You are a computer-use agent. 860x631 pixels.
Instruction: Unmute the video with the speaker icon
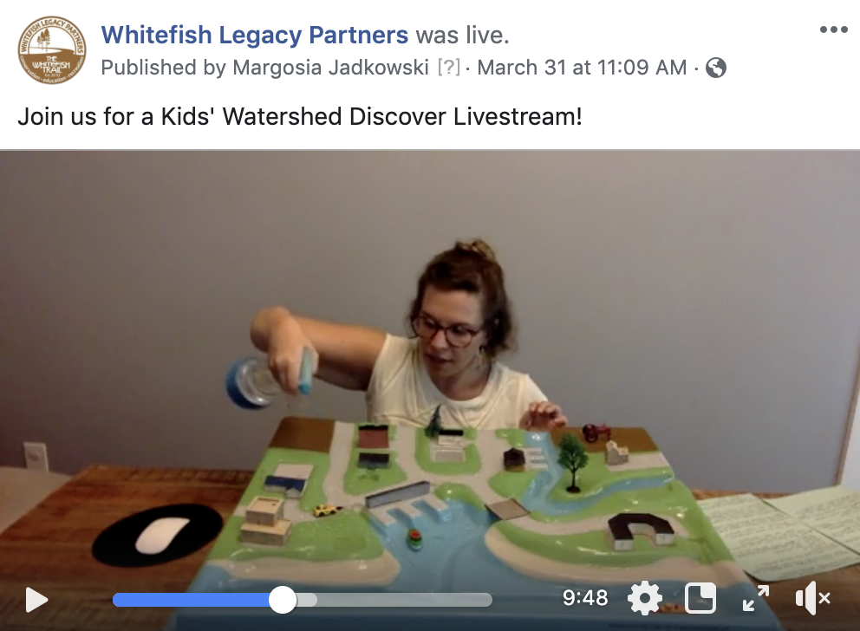(x=813, y=598)
